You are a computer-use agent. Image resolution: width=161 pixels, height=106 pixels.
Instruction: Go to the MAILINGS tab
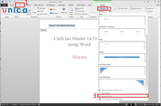[62, 5]
